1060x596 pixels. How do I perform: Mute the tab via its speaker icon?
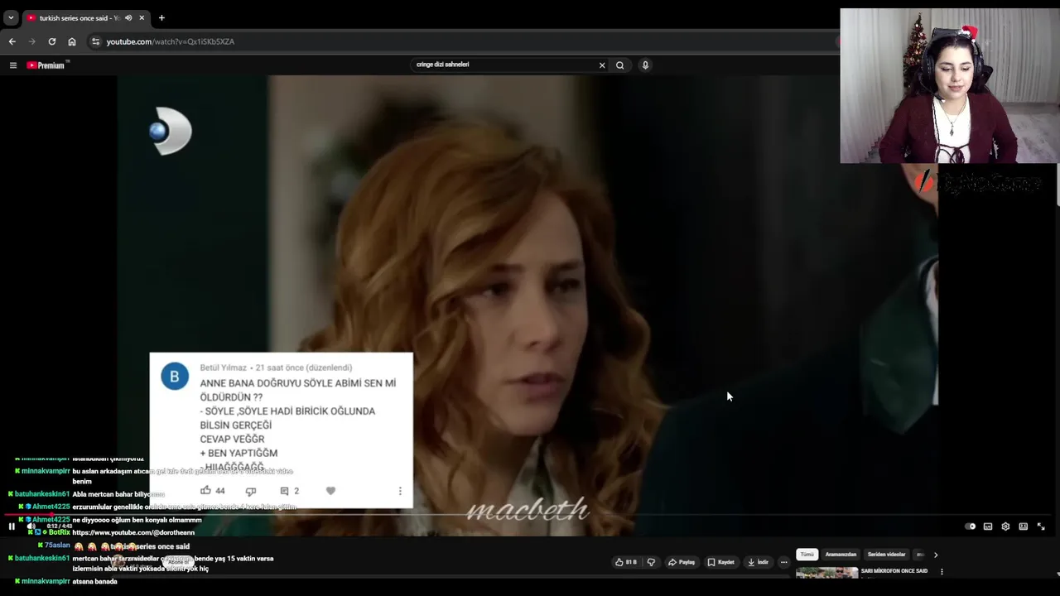coord(128,17)
